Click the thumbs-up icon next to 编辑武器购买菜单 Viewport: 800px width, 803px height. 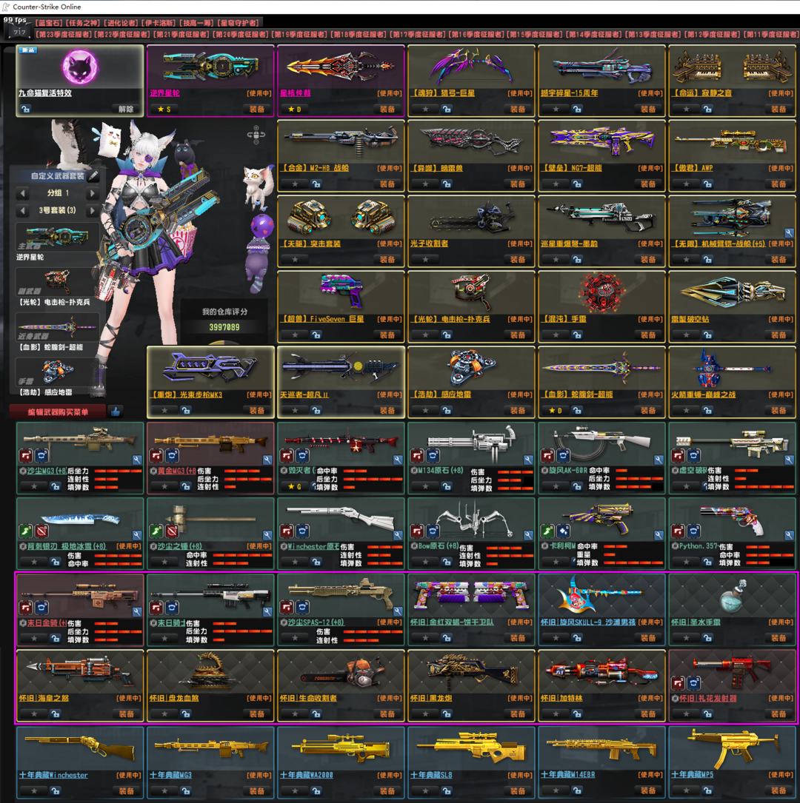click(115, 411)
